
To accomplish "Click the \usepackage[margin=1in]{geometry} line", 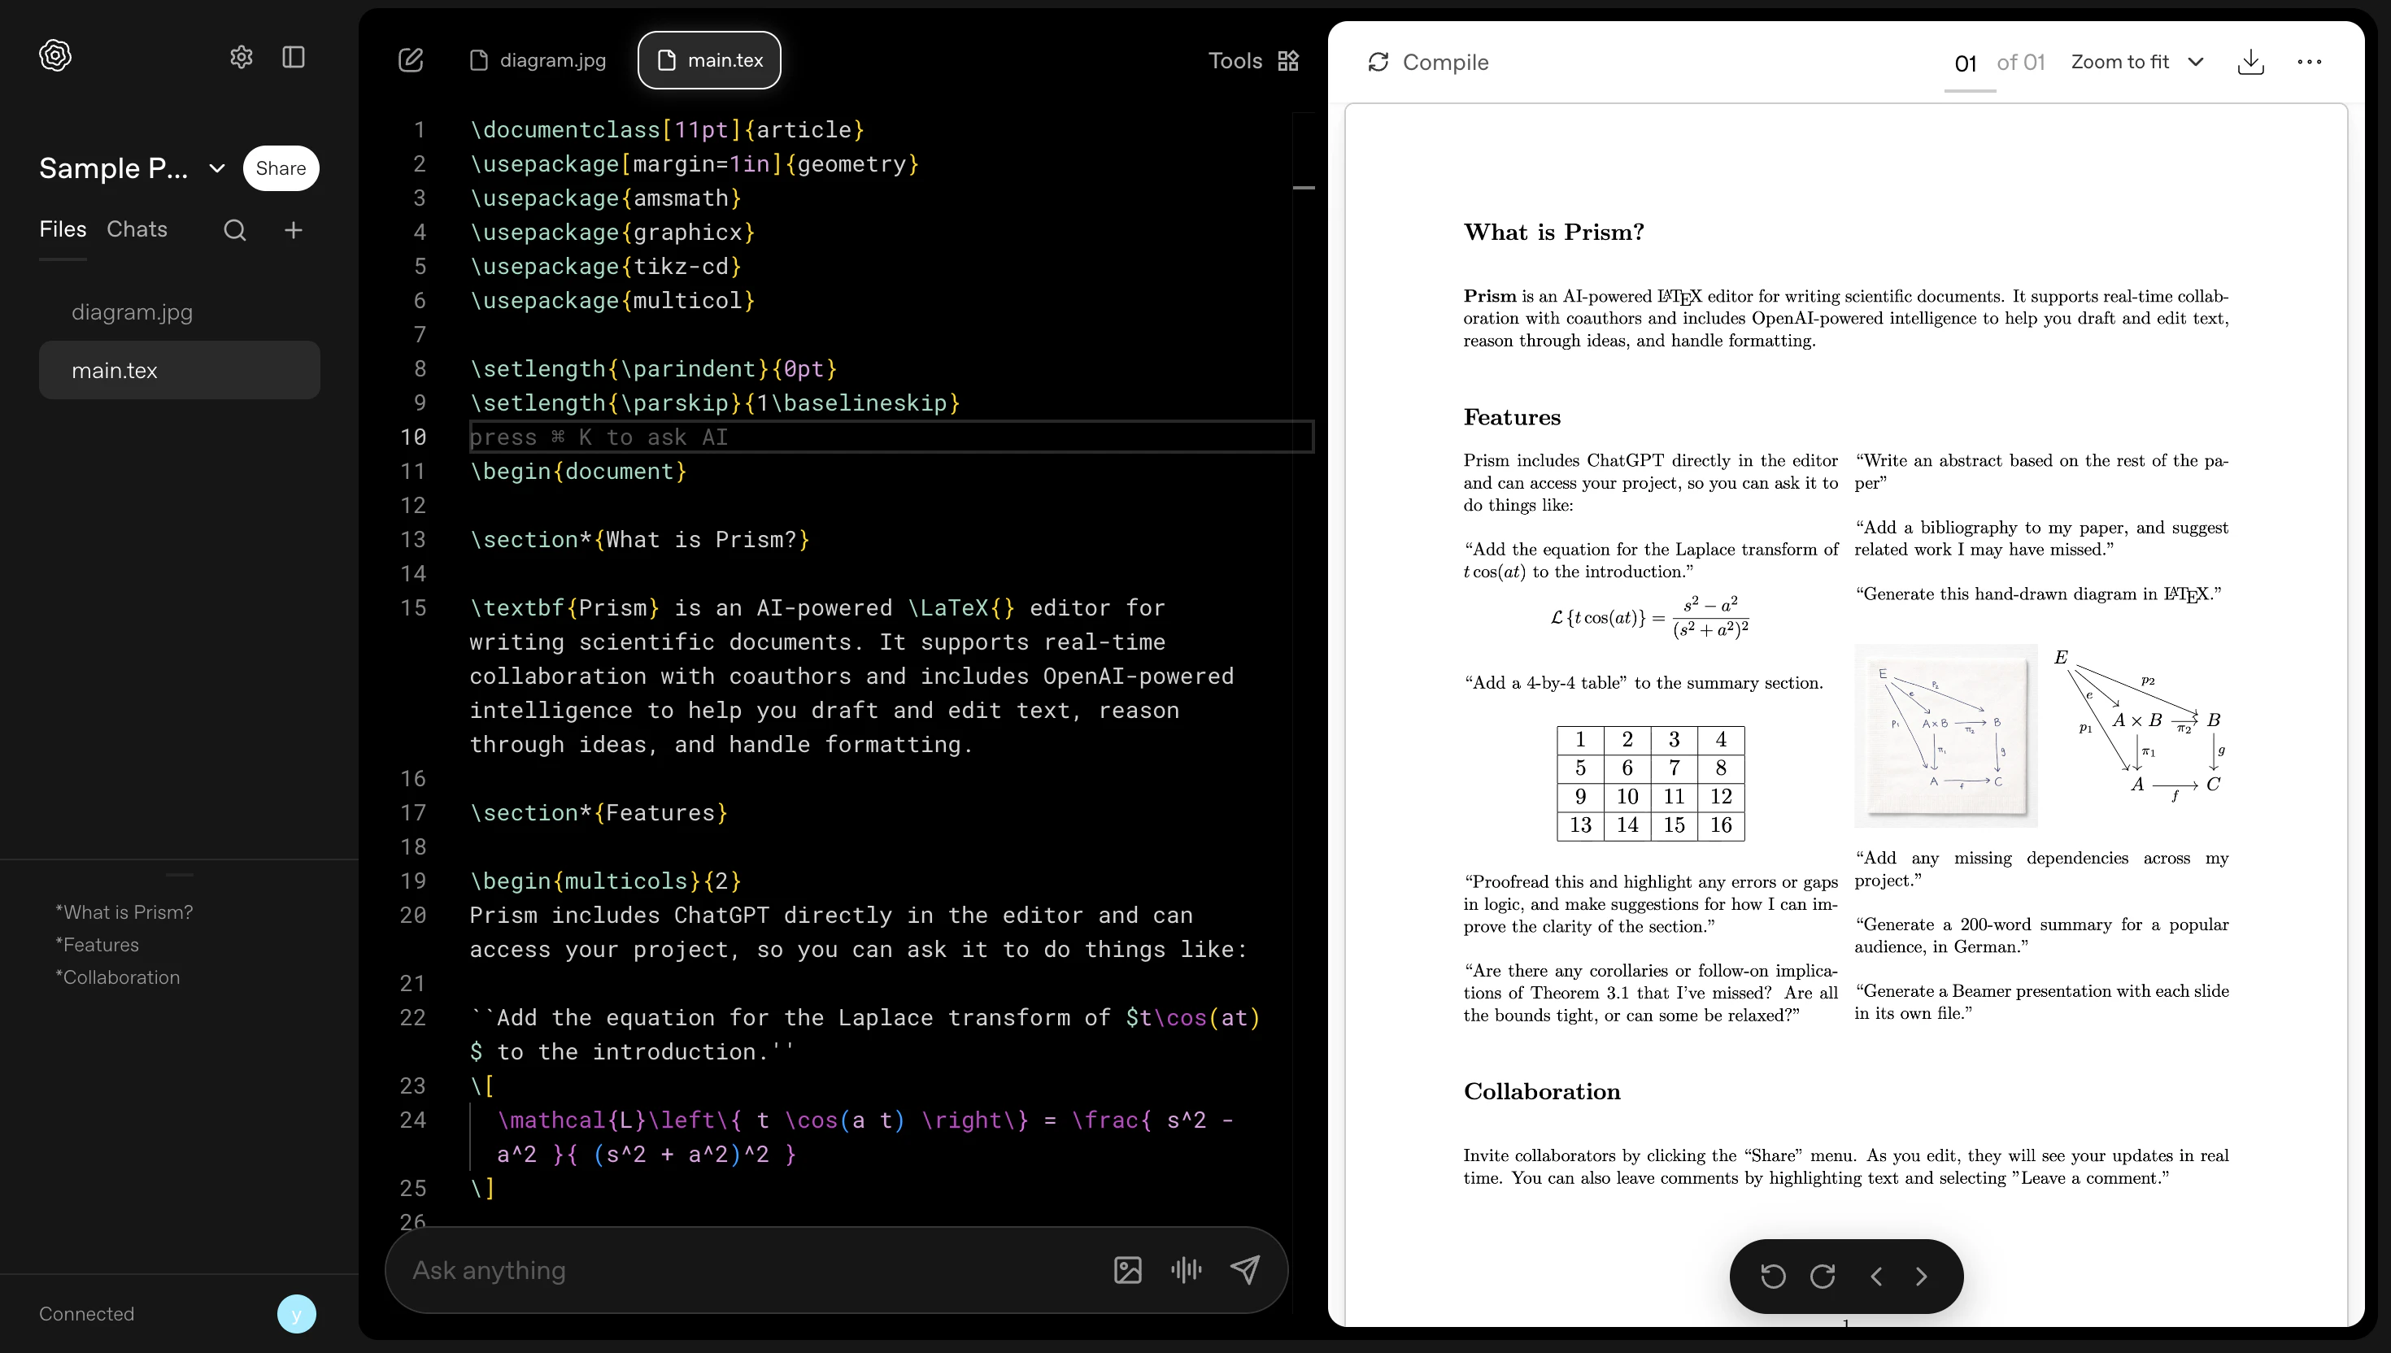I will pos(695,164).
